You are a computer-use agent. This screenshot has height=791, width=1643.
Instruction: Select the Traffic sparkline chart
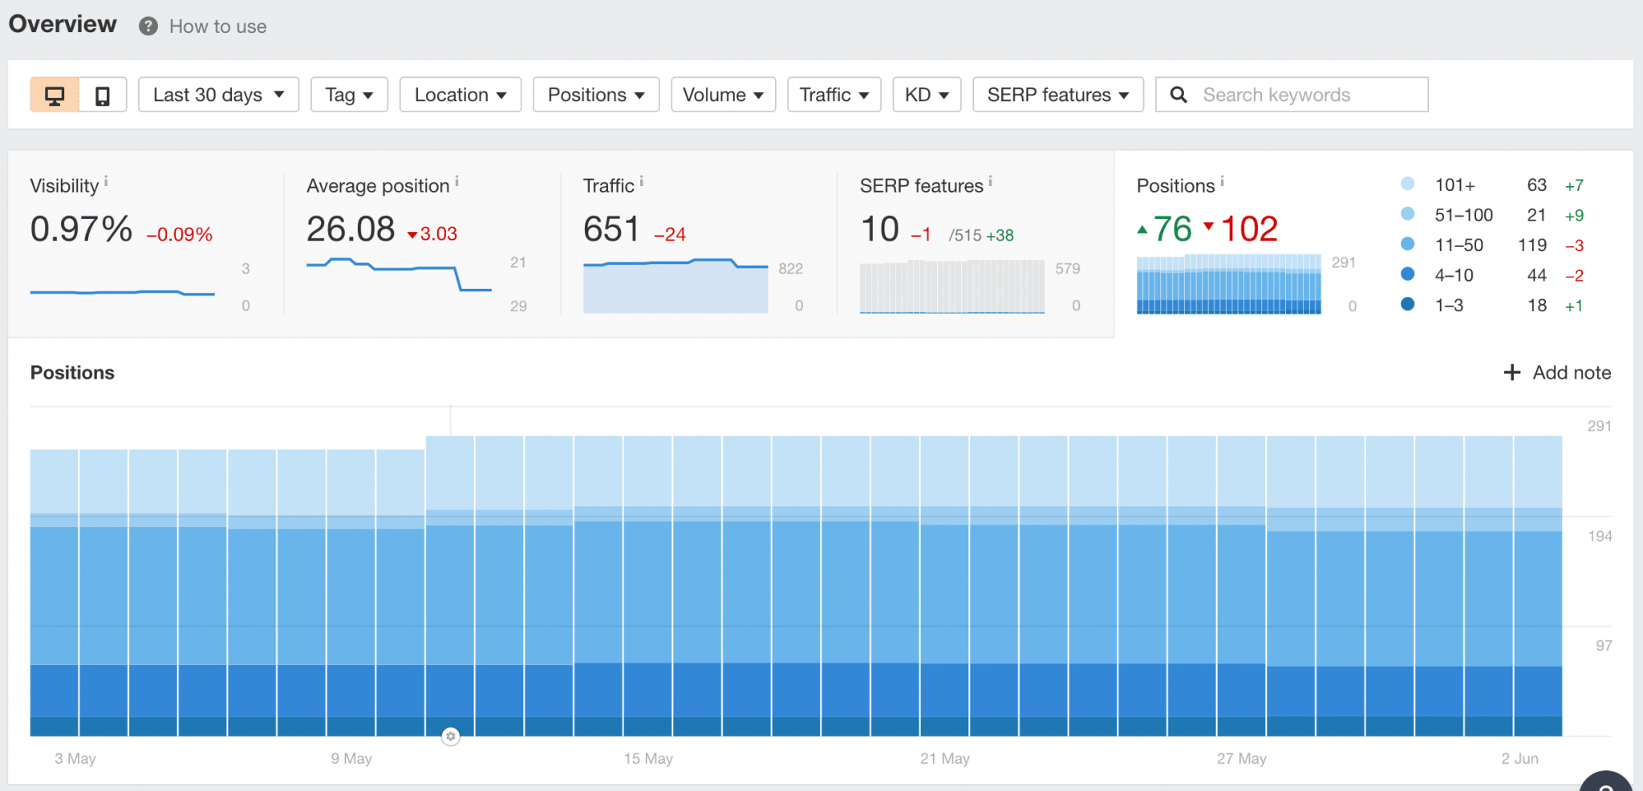(x=674, y=281)
